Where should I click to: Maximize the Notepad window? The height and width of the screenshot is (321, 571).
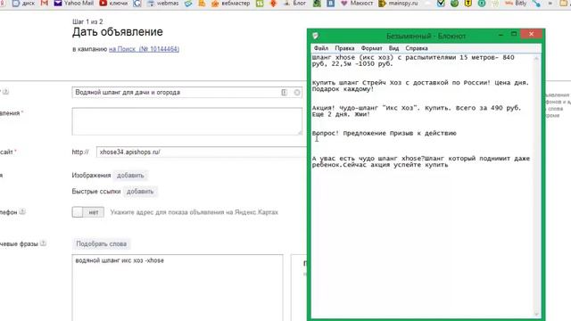(514, 34)
